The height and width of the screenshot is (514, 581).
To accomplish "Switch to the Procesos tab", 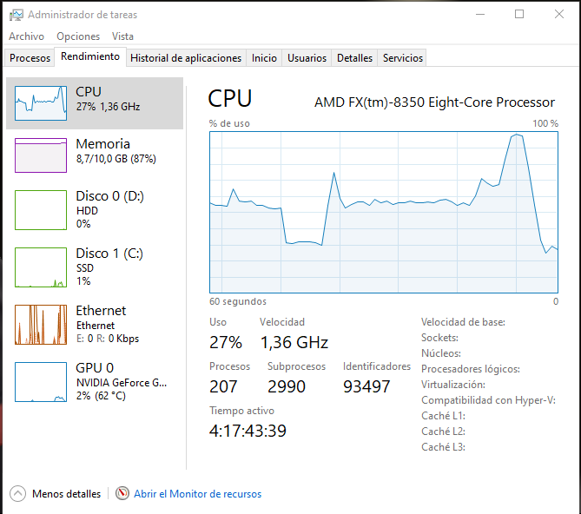I will (x=30, y=58).
